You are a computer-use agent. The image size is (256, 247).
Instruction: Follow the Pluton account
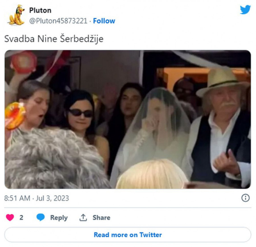point(104,21)
